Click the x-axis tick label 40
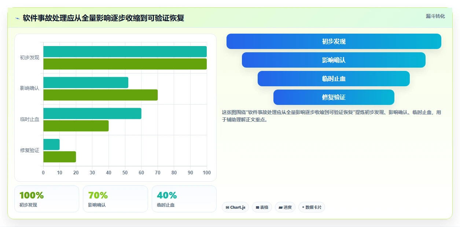The image size is (460, 227). 108,173
